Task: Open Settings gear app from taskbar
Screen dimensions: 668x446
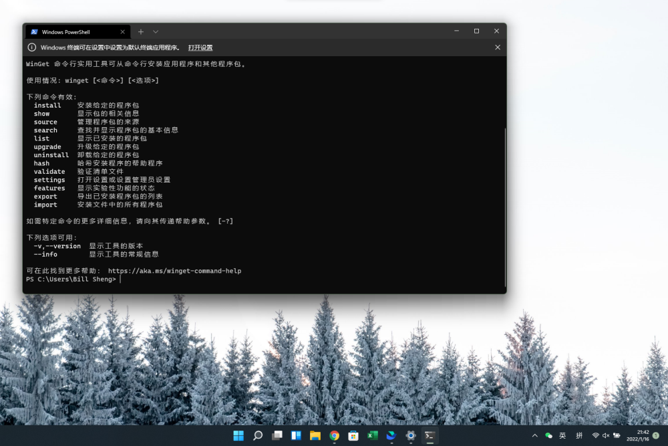Action: [x=411, y=436]
